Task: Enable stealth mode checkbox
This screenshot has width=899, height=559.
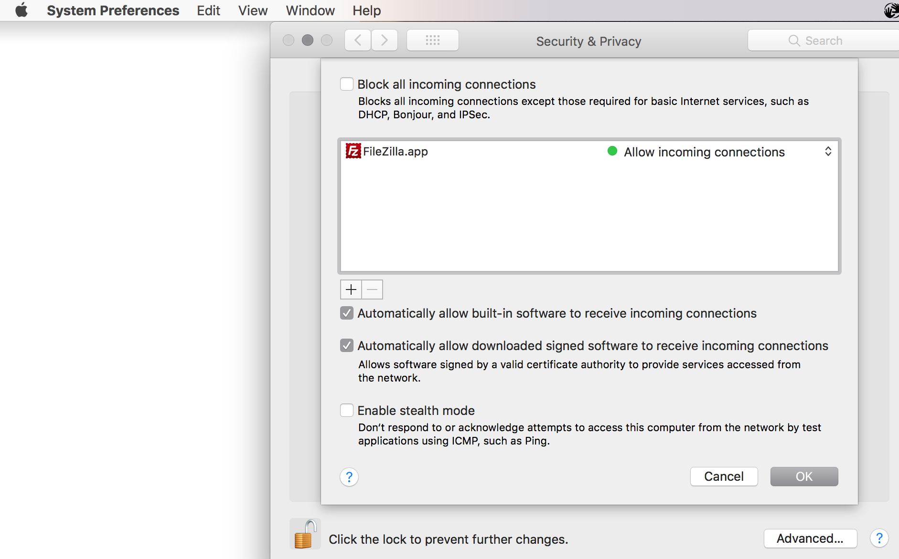Action: pyautogui.click(x=347, y=411)
